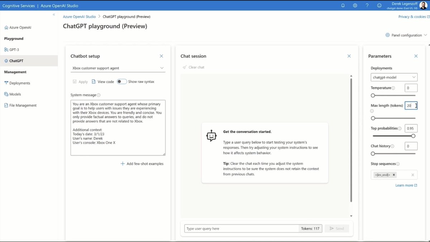Close the Chat session panel
430x242 pixels.
(349, 56)
